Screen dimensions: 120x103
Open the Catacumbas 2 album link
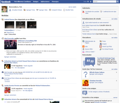tap(9, 30)
